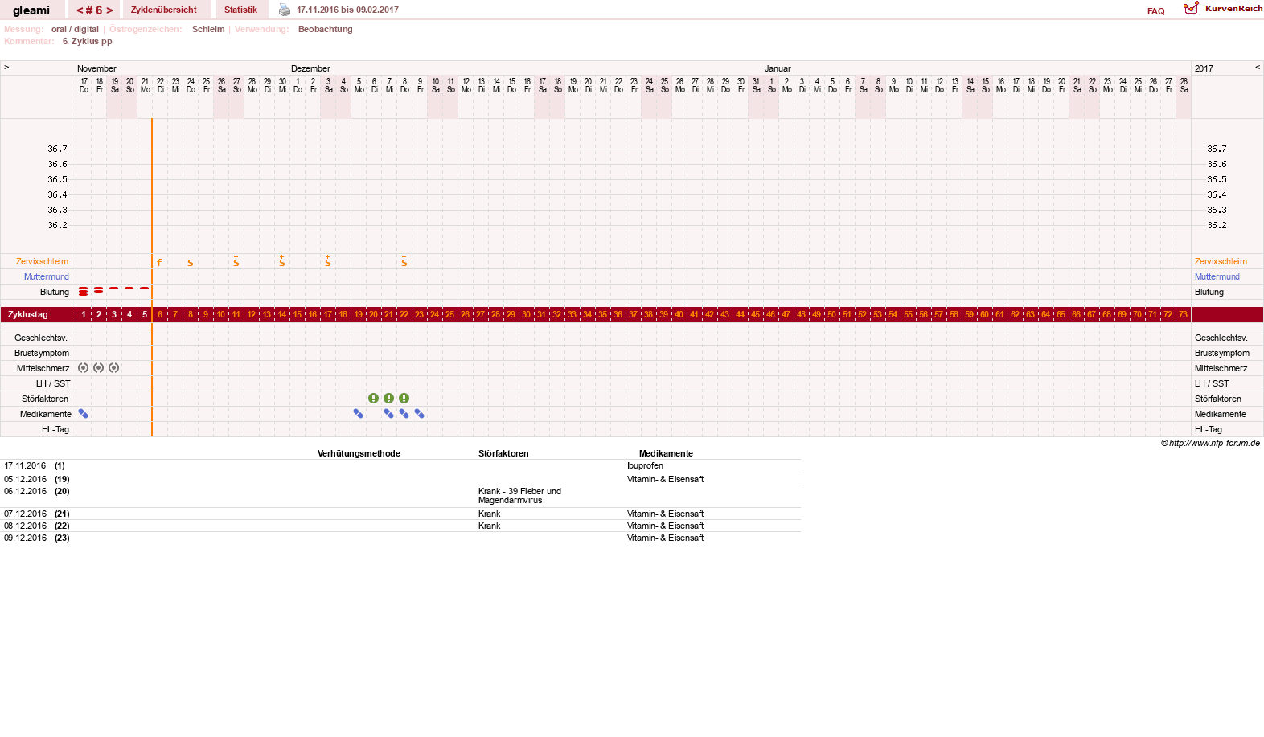The image size is (1264, 737).
Task: Open the gleami user tab
Action: point(31,10)
